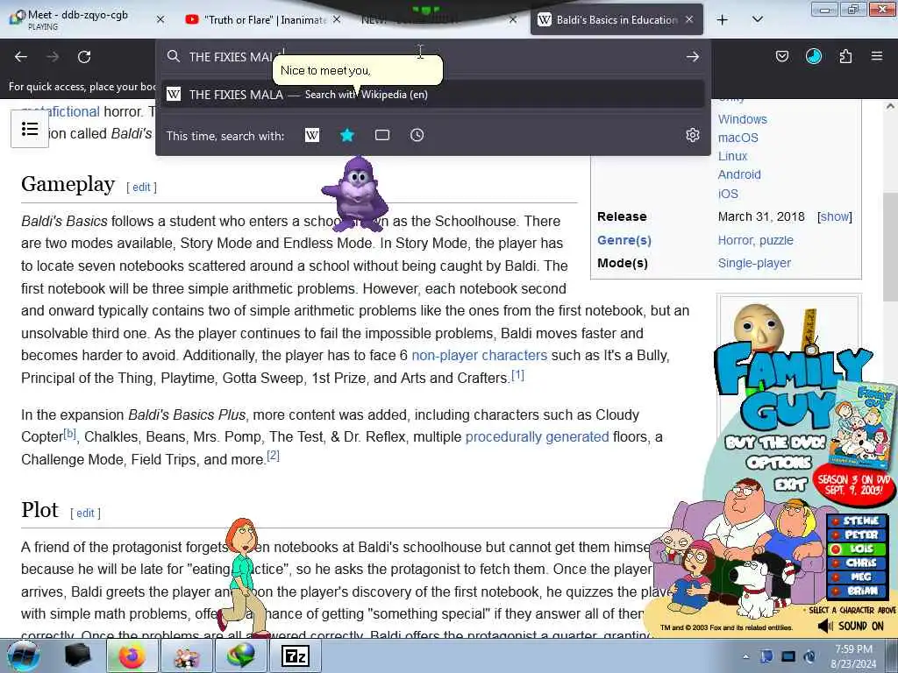Viewport: 898px width, 673px height.
Task: Click the purple Bonzi gorilla character
Action: coord(356,194)
